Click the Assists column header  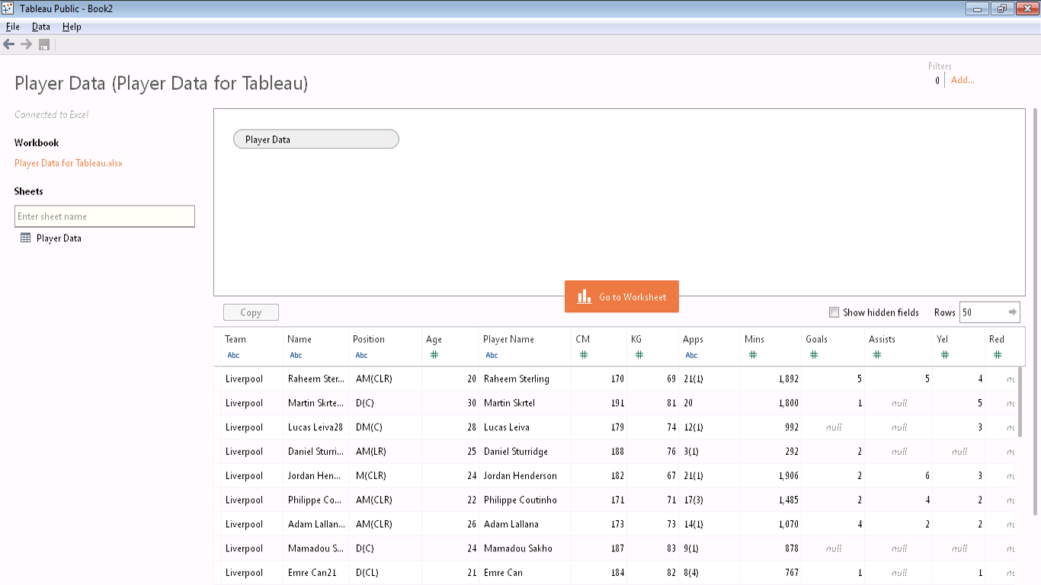pos(882,339)
